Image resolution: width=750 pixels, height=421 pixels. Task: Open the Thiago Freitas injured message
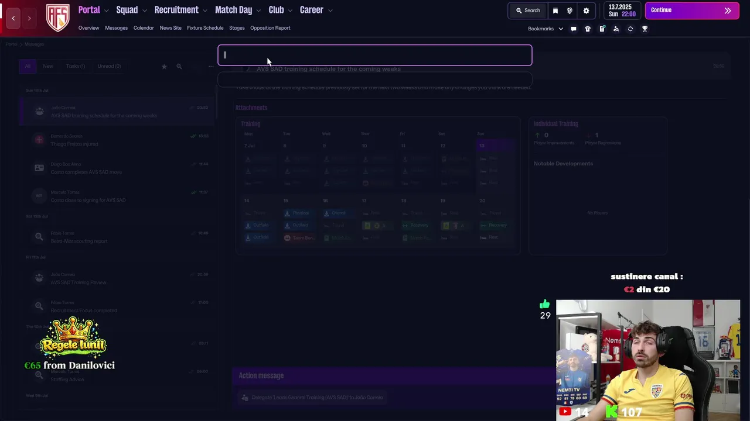click(117, 140)
